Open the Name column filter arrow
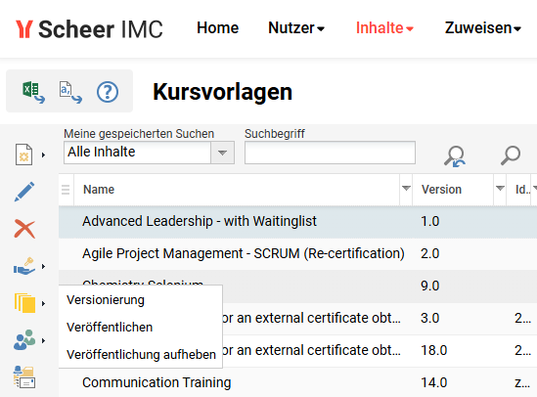537x397 pixels. point(406,188)
